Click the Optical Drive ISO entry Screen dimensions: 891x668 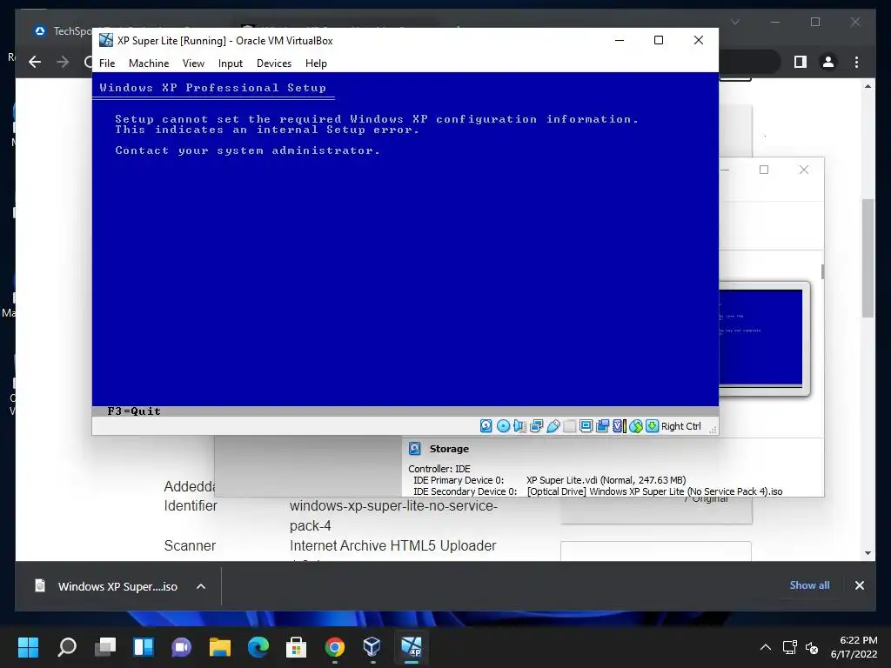654,491
